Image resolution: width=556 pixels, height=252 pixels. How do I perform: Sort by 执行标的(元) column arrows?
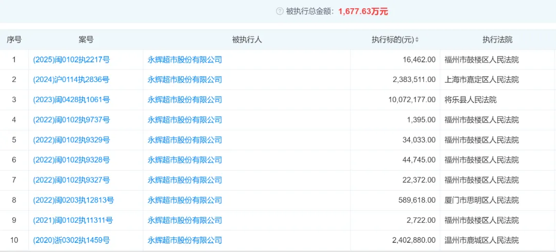(417, 40)
